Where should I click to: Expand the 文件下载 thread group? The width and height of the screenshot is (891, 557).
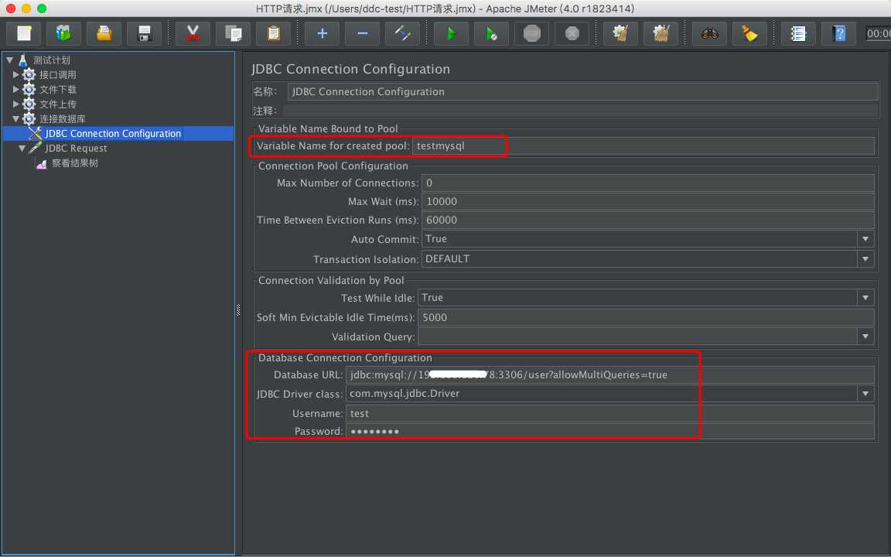(x=16, y=89)
